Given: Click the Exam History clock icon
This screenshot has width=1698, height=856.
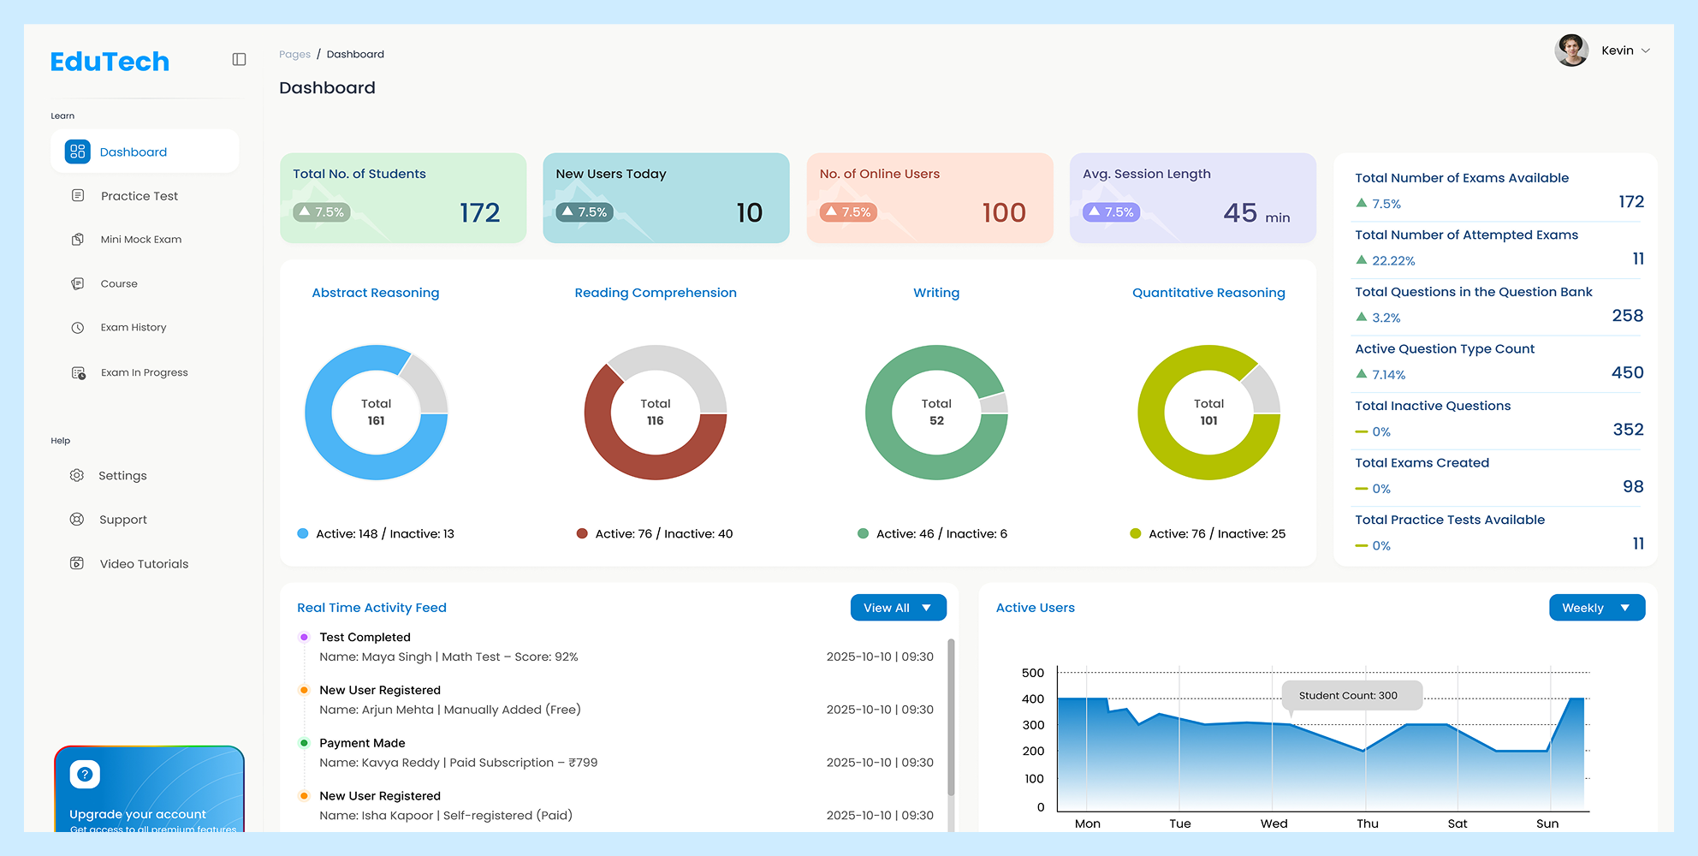Looking at the screenshot, I should coord(78,327).
